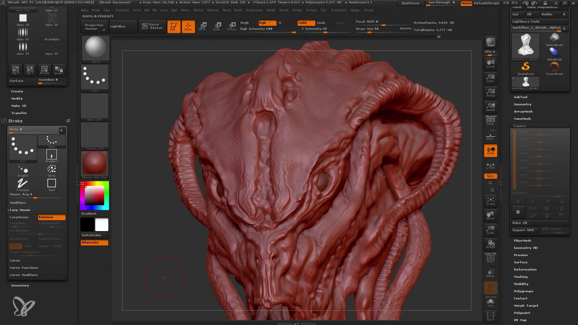The image size is (578, 325).
Task: Expand the Deformation section
Action: 525,269
